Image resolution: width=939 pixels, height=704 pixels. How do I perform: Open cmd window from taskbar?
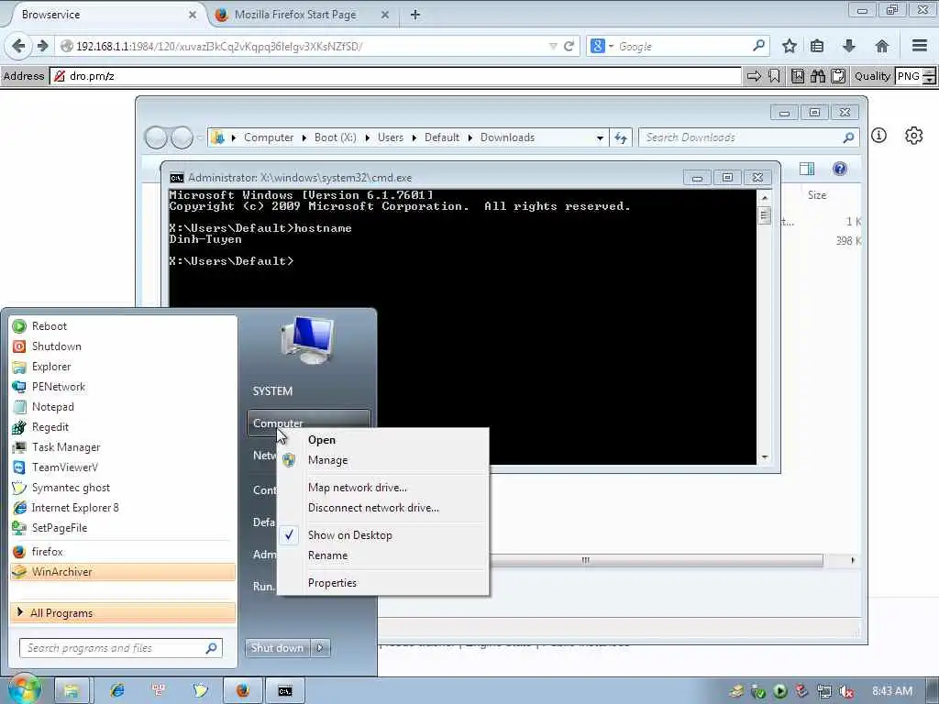(285, 691)
